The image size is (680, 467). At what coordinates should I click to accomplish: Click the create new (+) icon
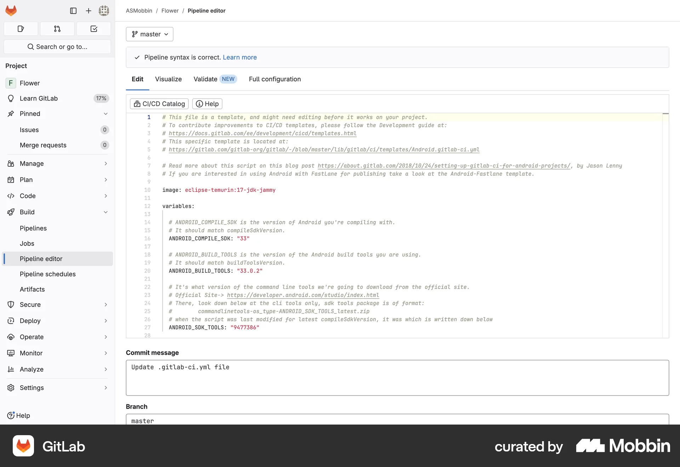[x=89, y=11]
